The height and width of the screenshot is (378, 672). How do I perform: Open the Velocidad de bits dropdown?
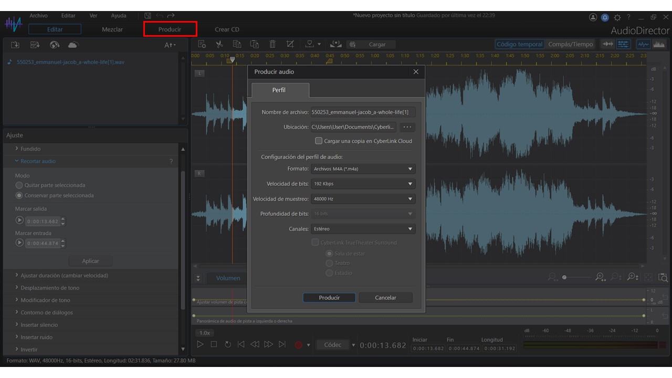[x=363, y=184]
